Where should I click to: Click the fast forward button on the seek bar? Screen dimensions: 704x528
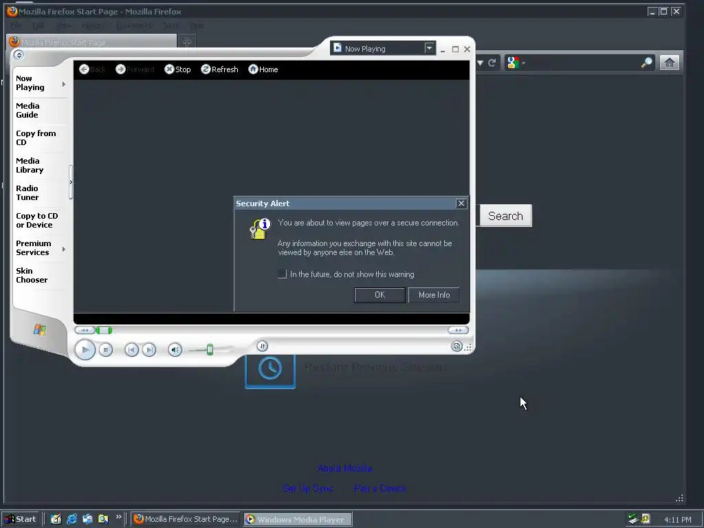pyautogui.click(x=458, y=330)
